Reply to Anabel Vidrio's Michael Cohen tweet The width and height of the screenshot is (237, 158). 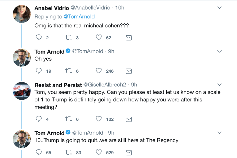(39, 37)
